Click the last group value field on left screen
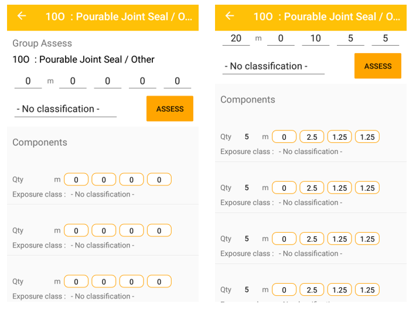The width and height of the screenshot is (416, 310). 177,81
